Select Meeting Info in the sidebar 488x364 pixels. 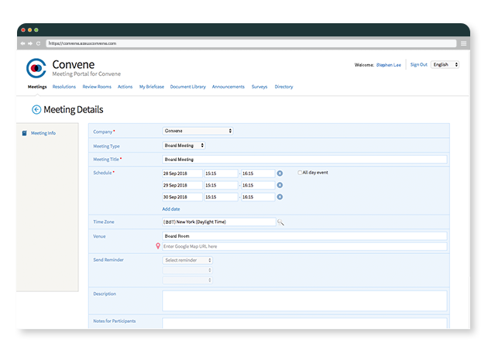pos(43,133)
